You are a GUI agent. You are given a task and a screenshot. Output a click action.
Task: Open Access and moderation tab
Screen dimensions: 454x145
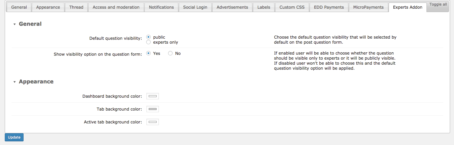[x=116, y=7]
